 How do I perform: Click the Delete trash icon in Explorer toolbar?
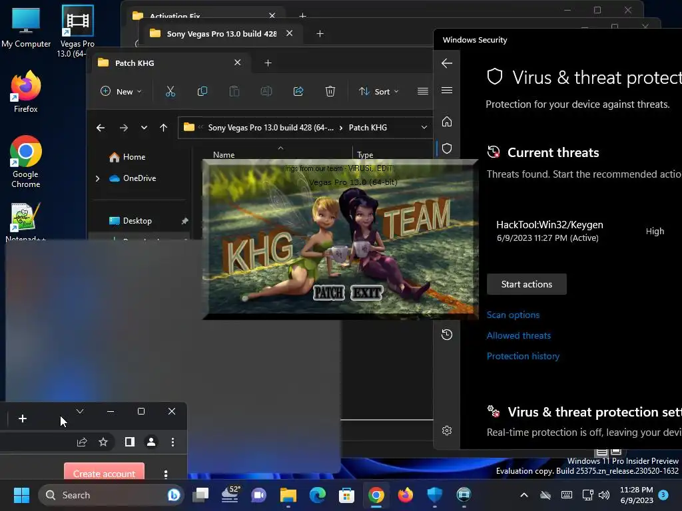(330, 91)
